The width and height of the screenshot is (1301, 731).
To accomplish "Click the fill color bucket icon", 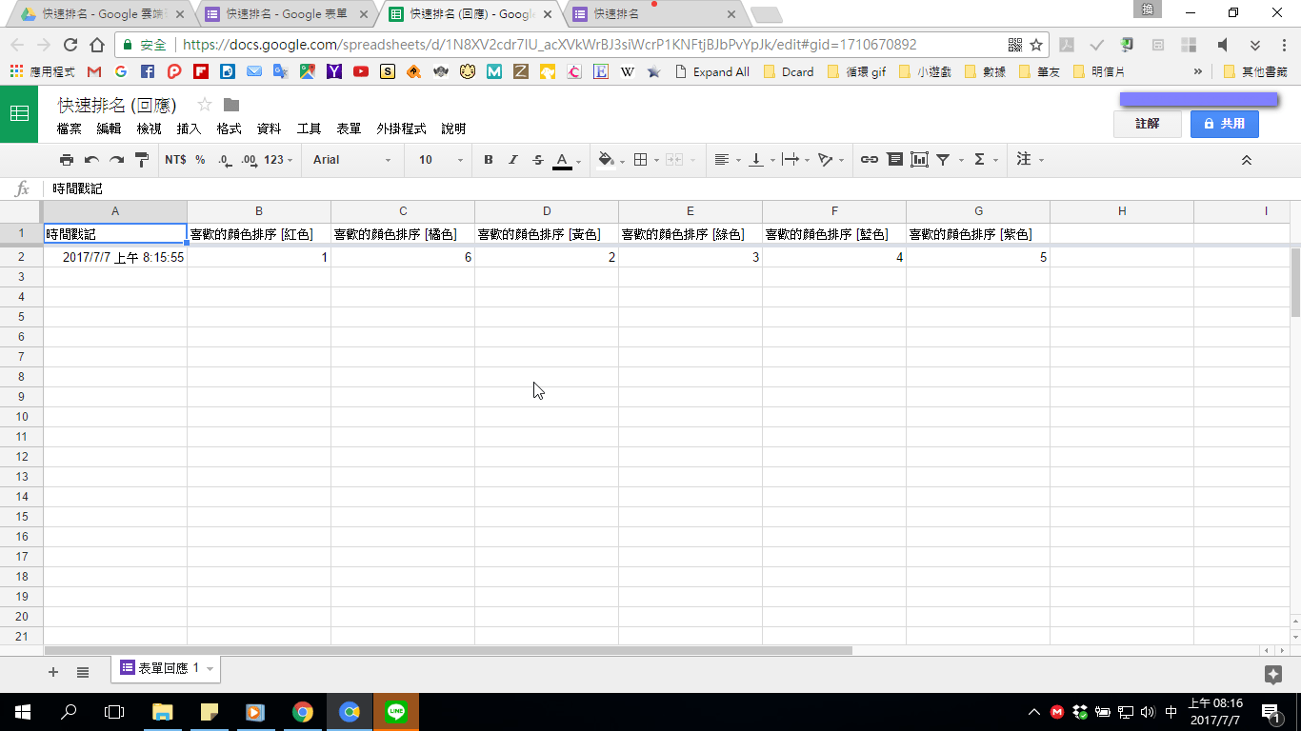I will [x=606, y=160].
